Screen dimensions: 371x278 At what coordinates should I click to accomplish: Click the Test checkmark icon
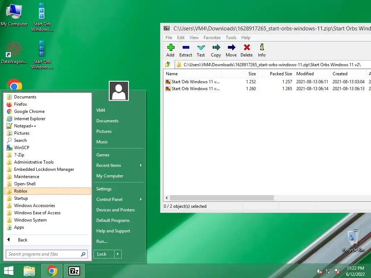201,47
